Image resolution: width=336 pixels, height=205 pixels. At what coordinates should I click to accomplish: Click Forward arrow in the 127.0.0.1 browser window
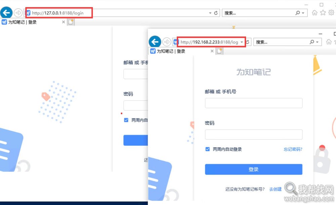pos(18,13)
